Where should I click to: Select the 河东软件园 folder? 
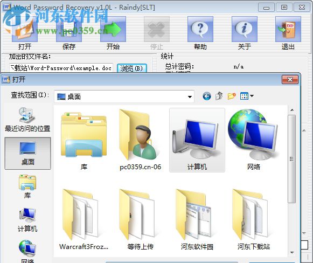pos(197,219)
